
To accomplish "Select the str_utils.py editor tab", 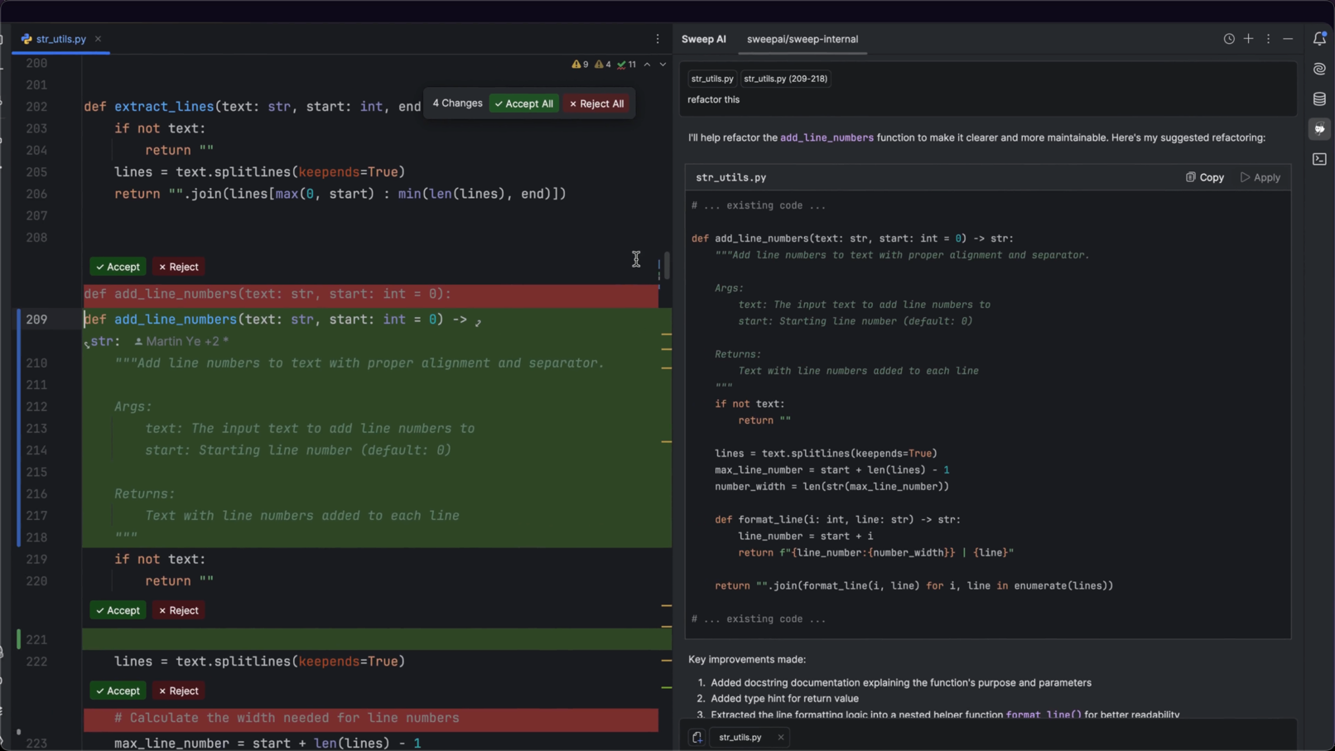I will click(60, 39).
